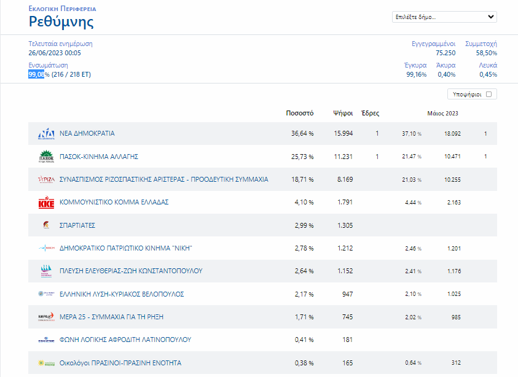Click the Συμμετοχή label

[x=481, y=44]
